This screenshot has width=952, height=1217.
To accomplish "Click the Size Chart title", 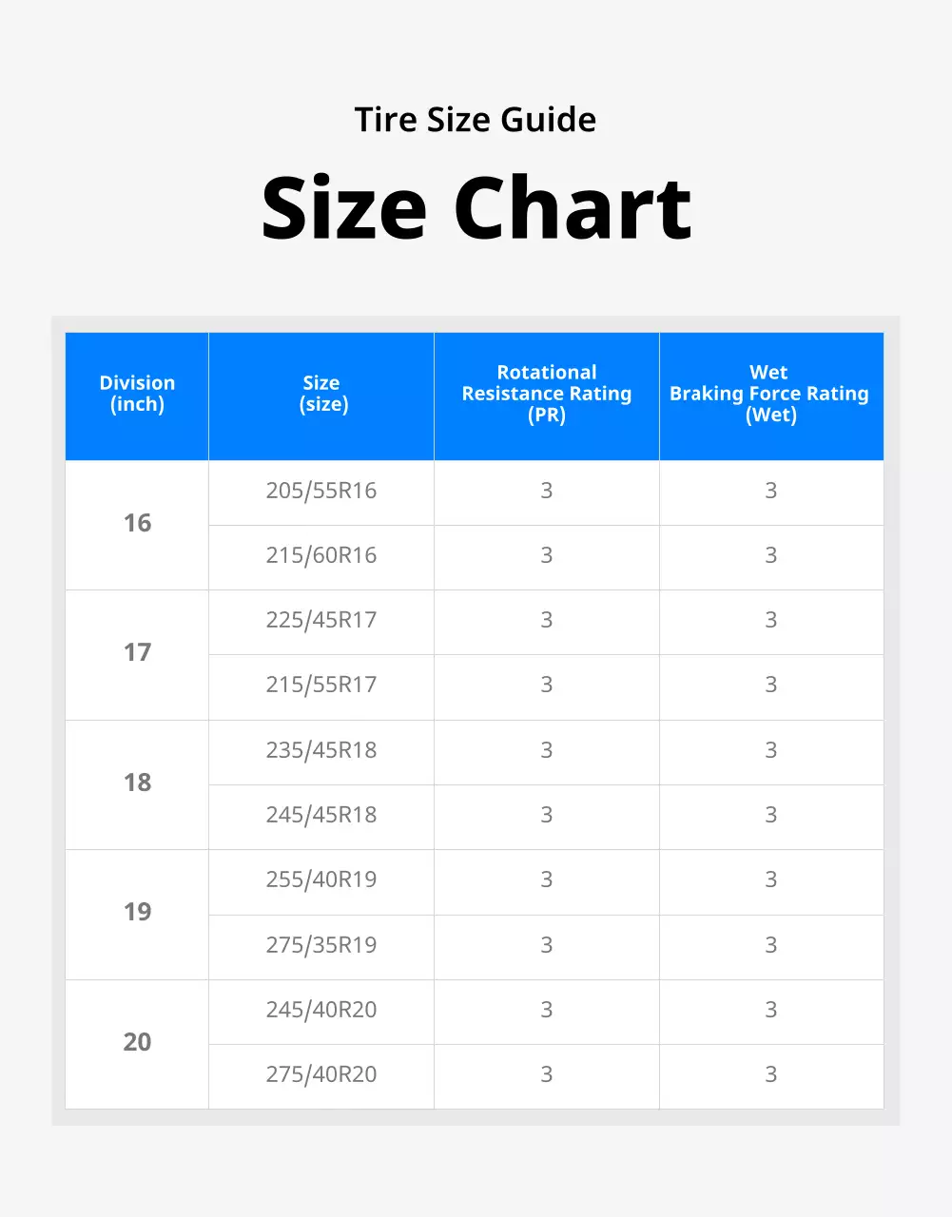I will (x=476, y=208).
